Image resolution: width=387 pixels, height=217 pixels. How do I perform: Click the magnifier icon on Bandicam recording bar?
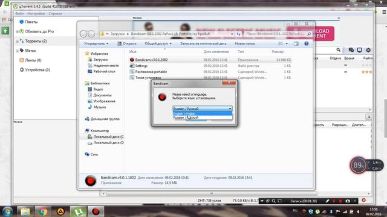click(274, 201)
